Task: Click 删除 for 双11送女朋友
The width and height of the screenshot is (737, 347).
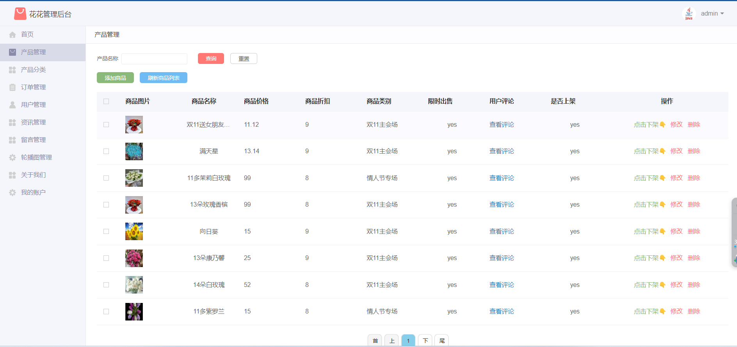Action: coord(694,125)
